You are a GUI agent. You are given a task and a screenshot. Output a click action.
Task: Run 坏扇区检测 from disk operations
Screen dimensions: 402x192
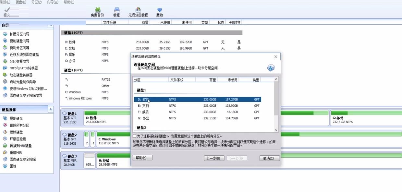[18, 139]
